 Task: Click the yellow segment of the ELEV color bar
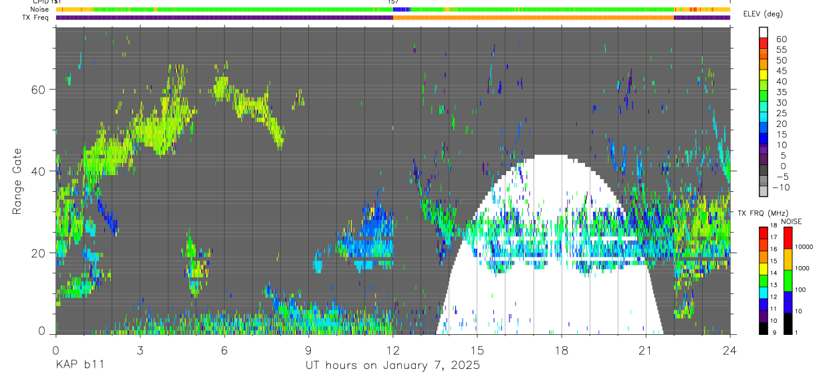click(764, 75)
